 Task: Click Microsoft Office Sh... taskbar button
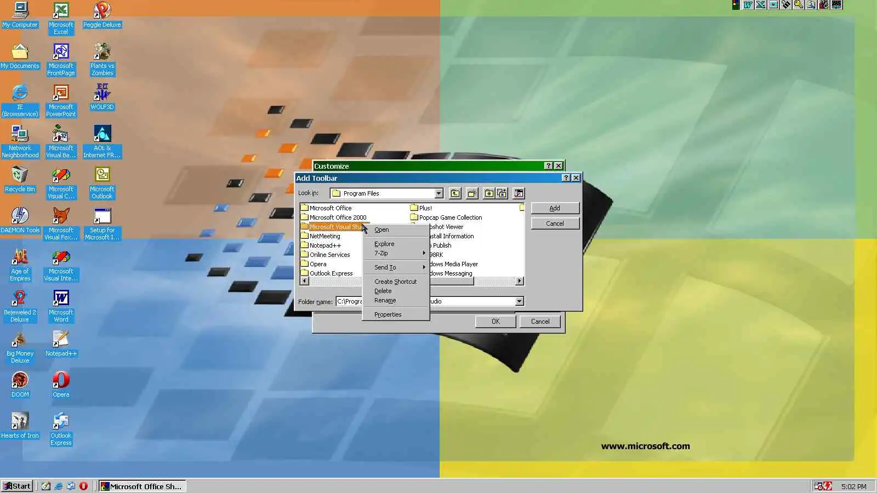[143, 486]
